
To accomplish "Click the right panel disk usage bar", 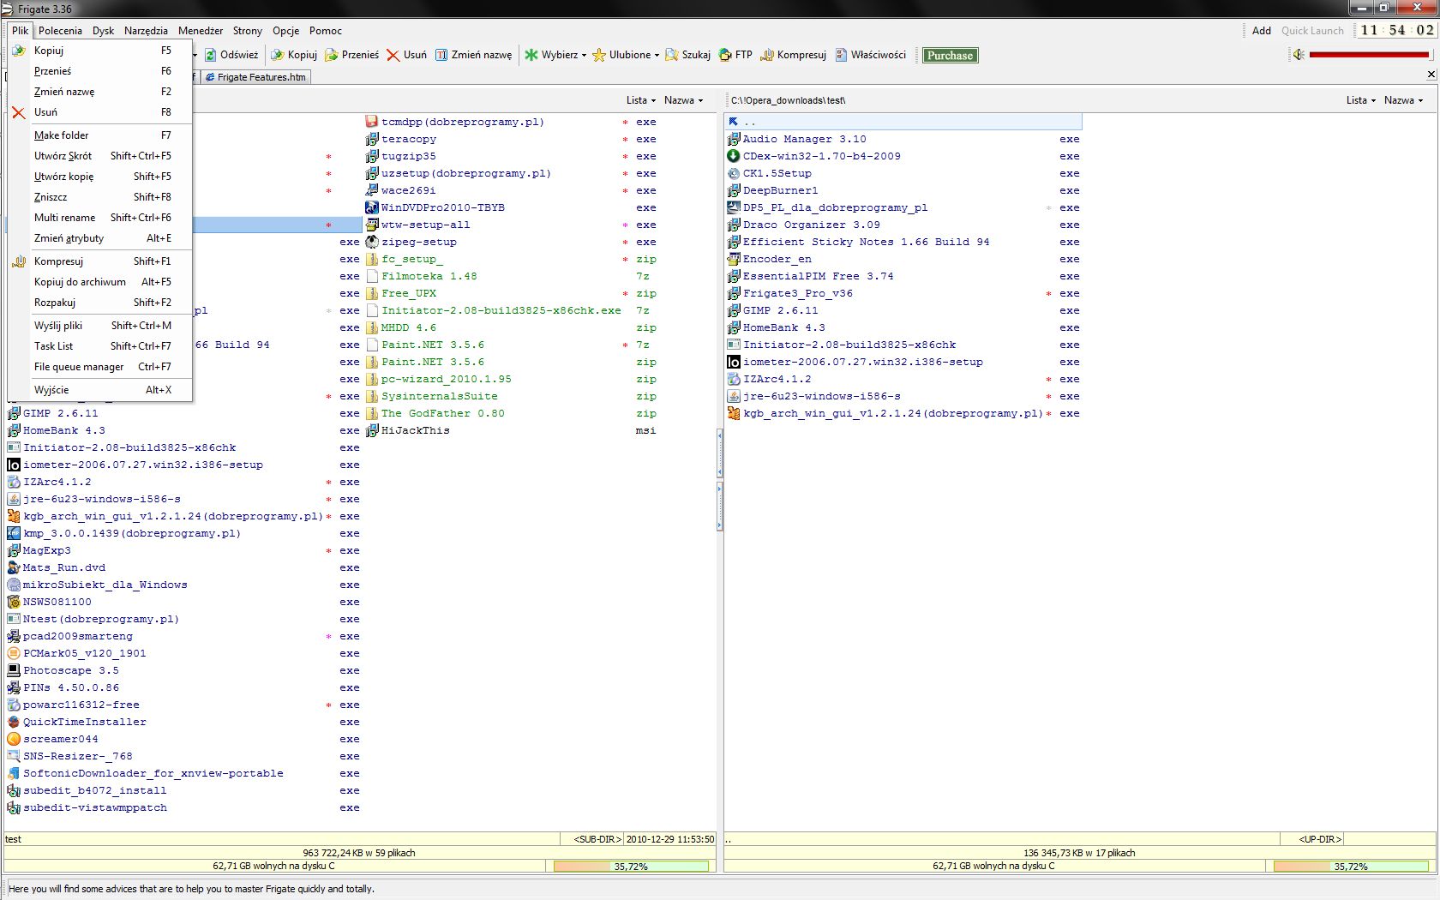I will pyautogui.click(x=1351, y=867).
